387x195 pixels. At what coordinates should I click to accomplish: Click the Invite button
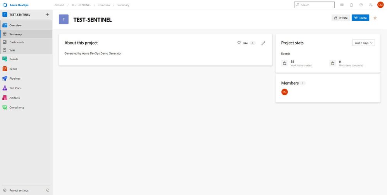[x=360, y=18]
